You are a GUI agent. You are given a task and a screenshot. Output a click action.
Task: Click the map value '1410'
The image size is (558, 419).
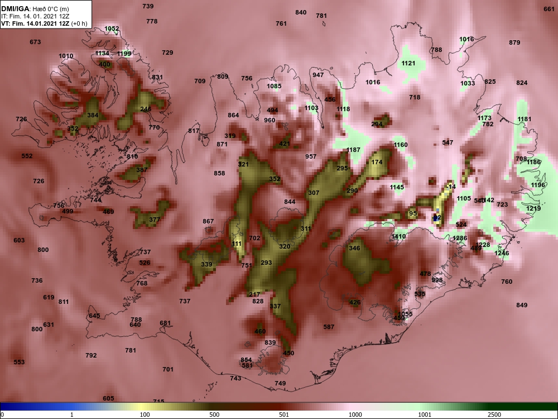coord(398,236)
